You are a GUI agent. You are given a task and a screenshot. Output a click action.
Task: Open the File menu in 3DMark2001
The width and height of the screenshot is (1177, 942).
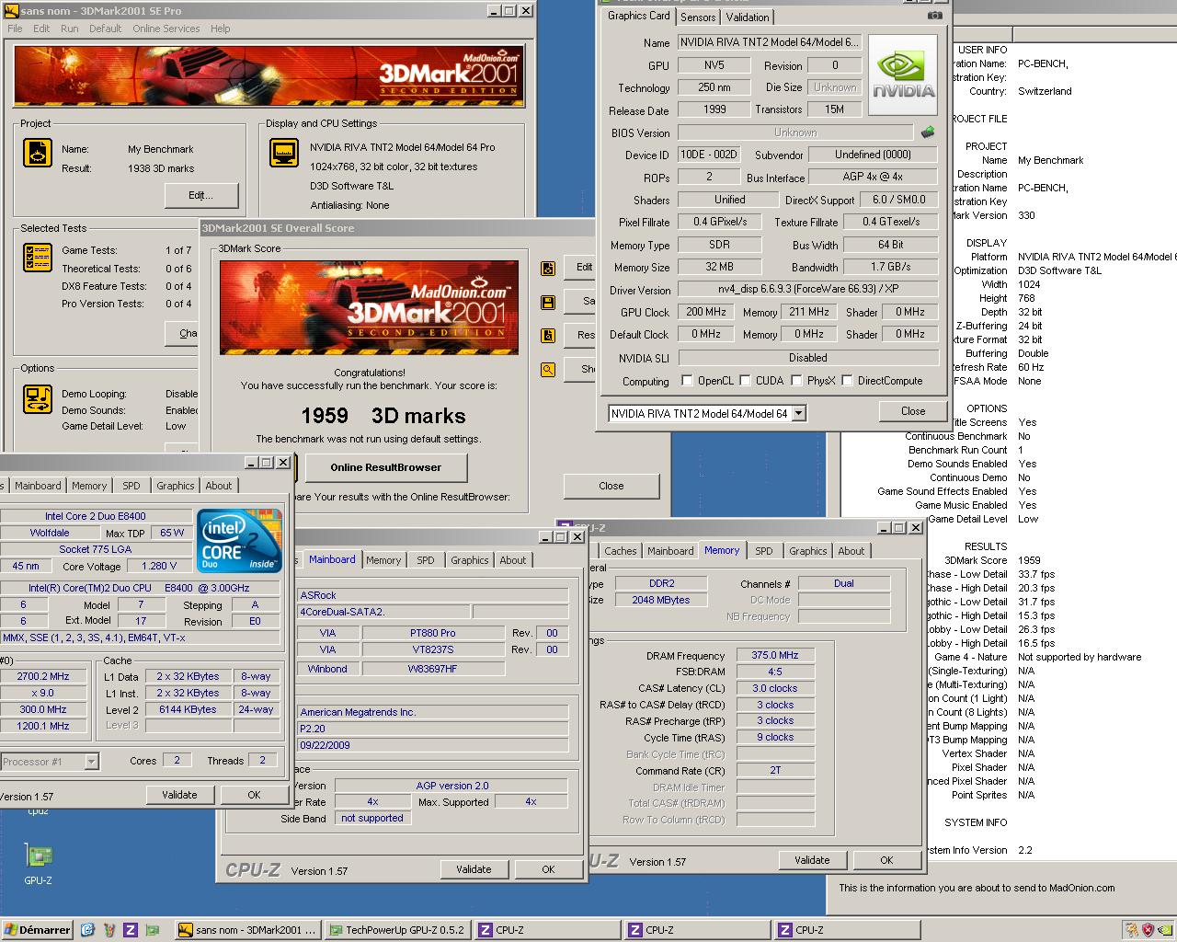click(15, 29)
